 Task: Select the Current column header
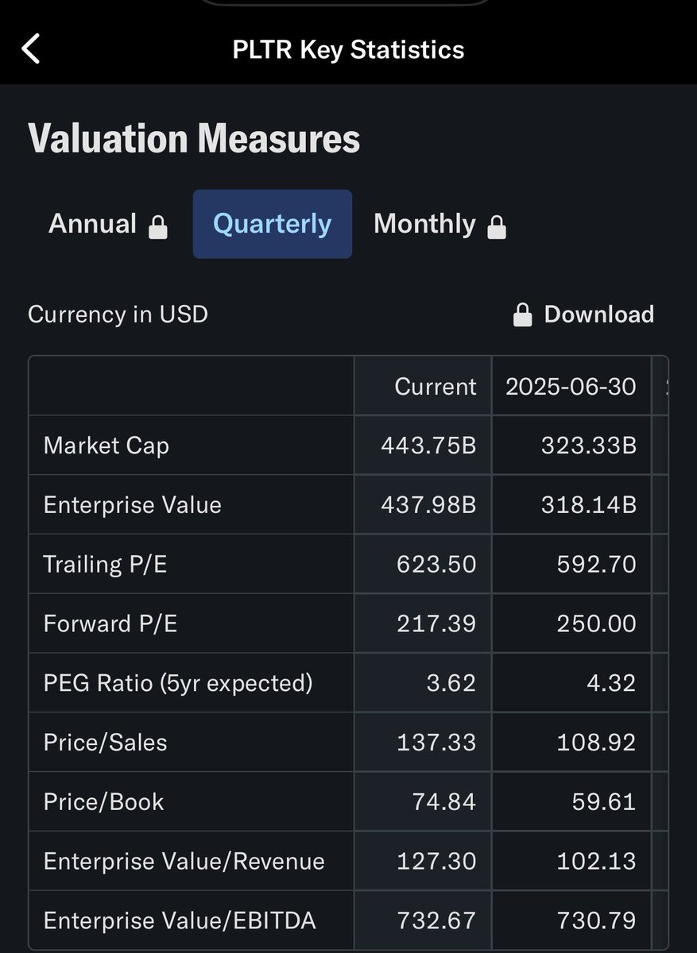pyautogui.click(x=435, y=386)
